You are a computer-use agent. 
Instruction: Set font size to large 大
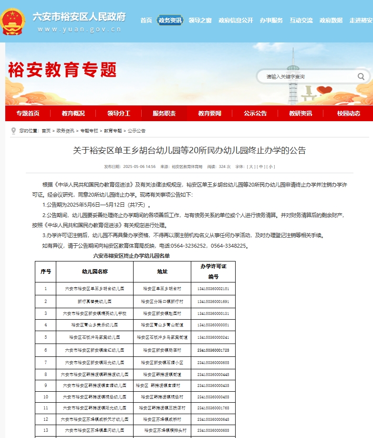coord(250,167)
